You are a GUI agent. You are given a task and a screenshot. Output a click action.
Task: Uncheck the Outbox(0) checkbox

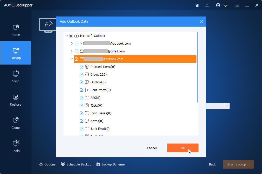pos(81,82)
